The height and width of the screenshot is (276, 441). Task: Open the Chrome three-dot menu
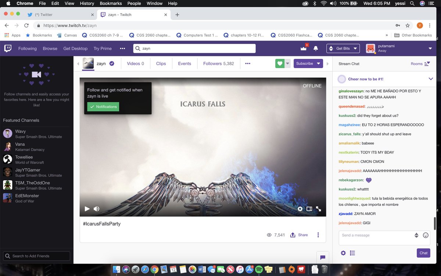[x=429, y=25]
